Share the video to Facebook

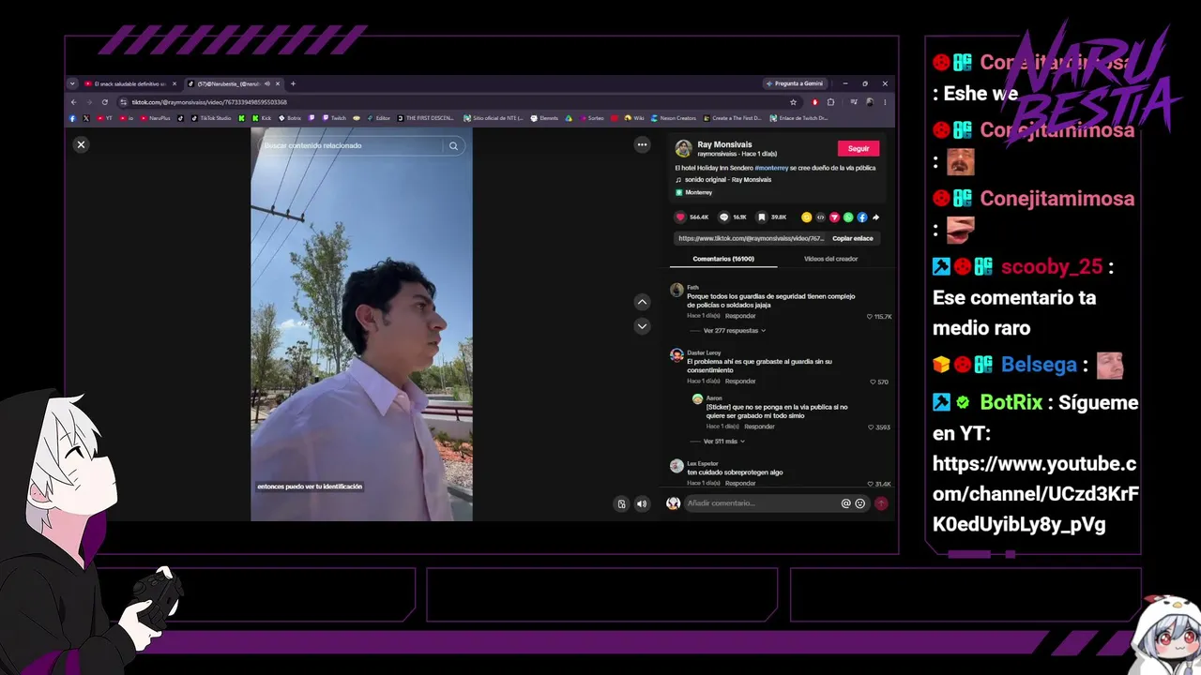[x=862, y=217]
